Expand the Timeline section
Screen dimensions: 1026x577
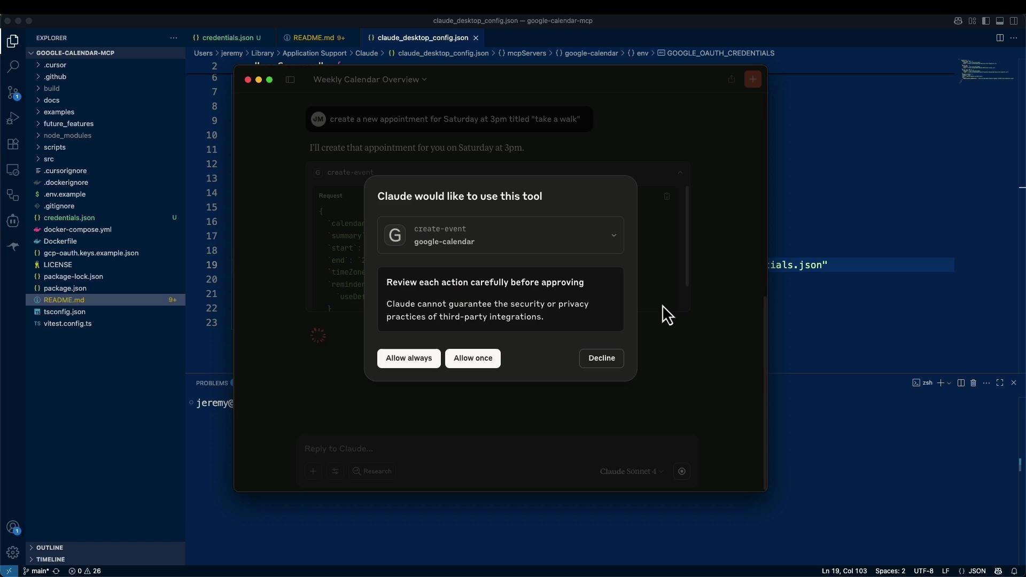[105, 559]
